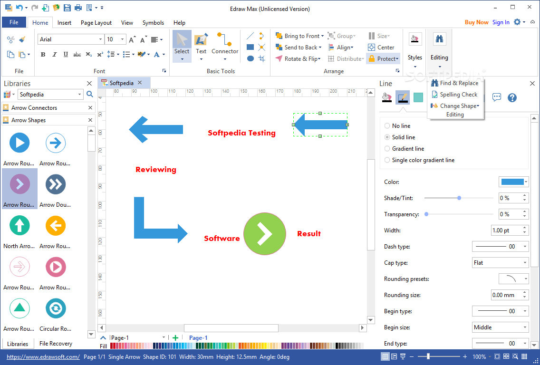Open the edrawsoft.com link in status bar

click(x=43, y=357)
